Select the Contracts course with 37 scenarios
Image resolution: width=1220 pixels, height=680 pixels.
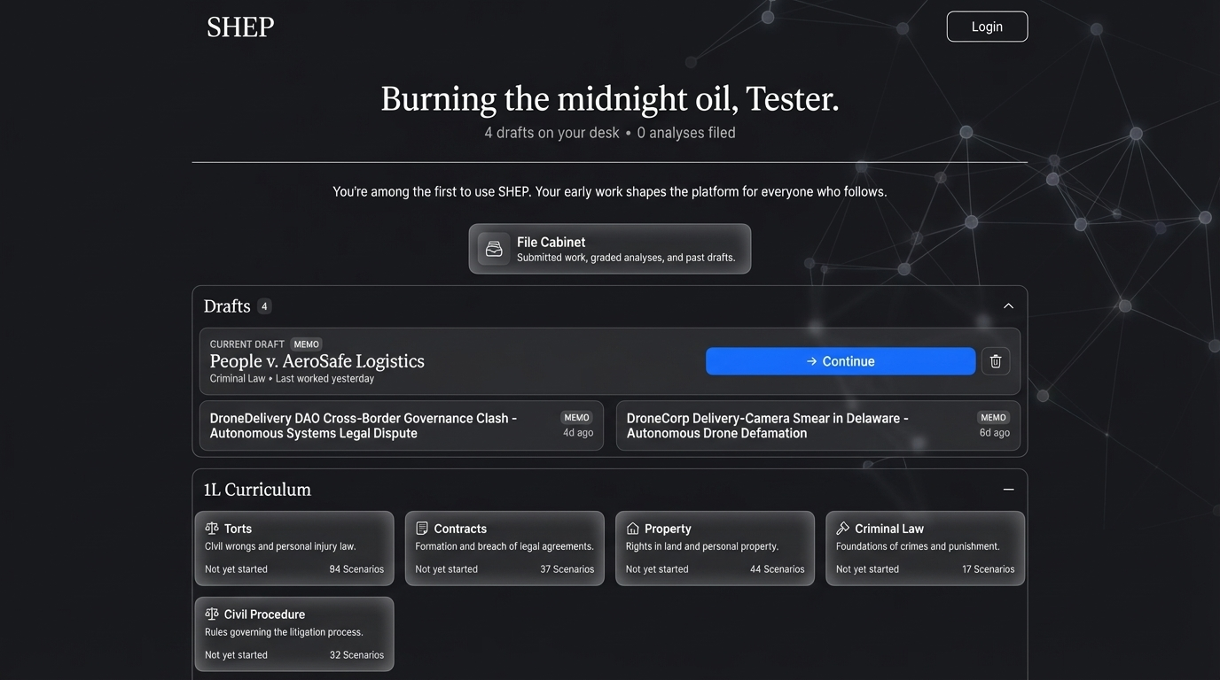(504, 549)
